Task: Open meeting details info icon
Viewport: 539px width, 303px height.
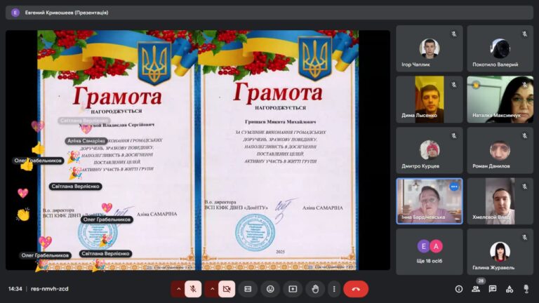Action: click(459, 289)
